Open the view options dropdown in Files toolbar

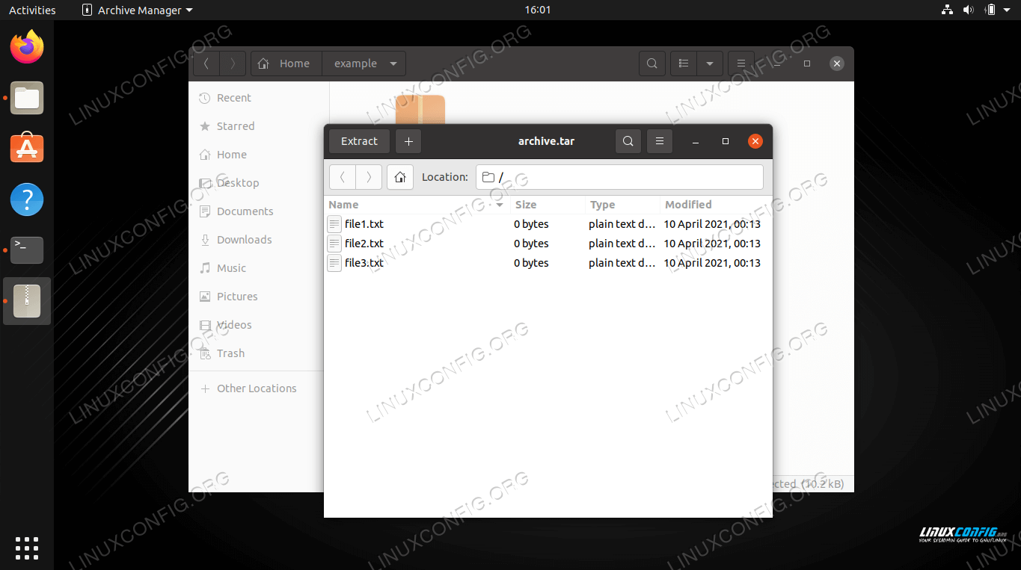point(708,63)
